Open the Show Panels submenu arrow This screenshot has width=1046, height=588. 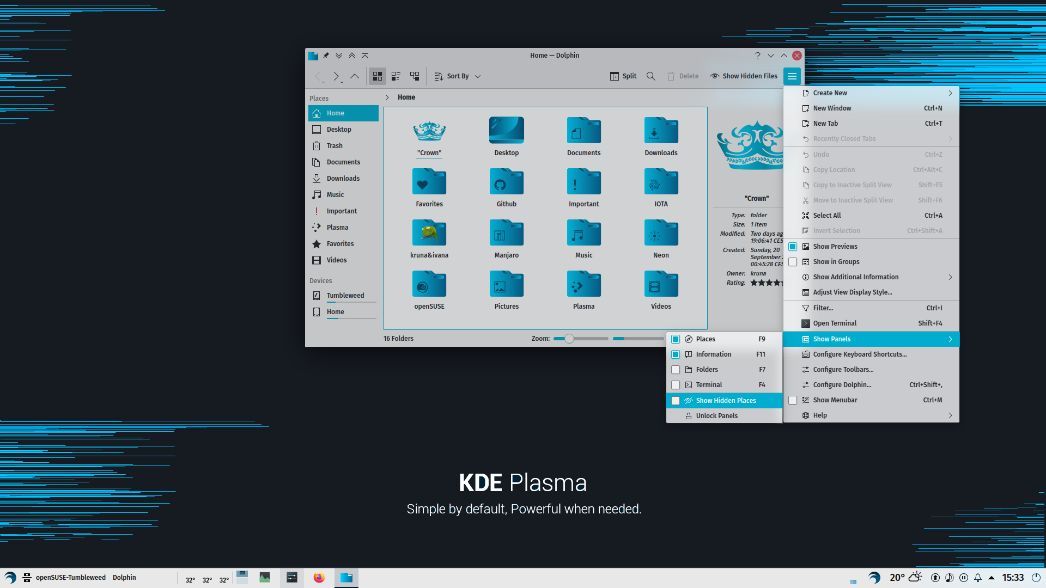(950, 339)
